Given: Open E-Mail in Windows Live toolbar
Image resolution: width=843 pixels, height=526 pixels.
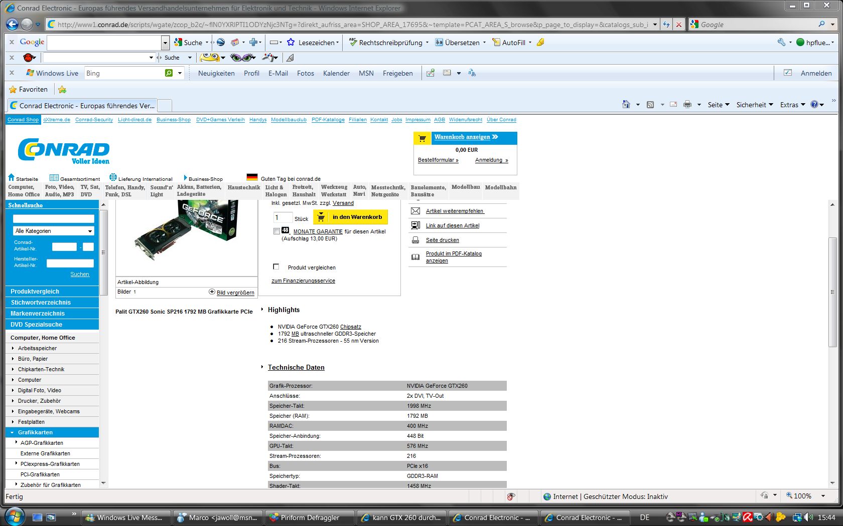Looking at the screenshot, I should (x=278, y=73).
